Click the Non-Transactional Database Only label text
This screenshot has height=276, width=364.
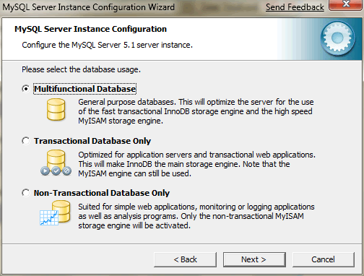point(102,193)
